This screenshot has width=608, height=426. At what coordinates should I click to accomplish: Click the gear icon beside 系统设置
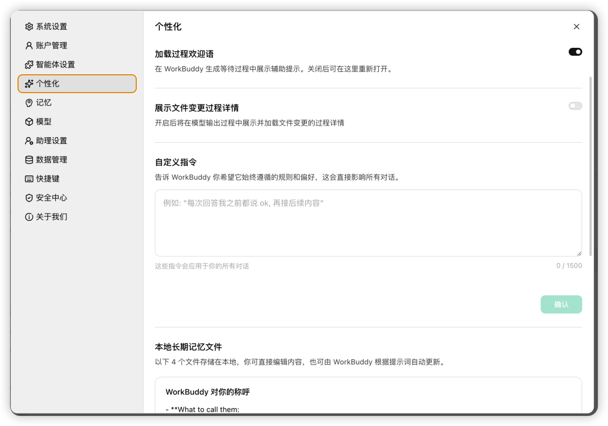pyautogui.click(x=29, y=27)
